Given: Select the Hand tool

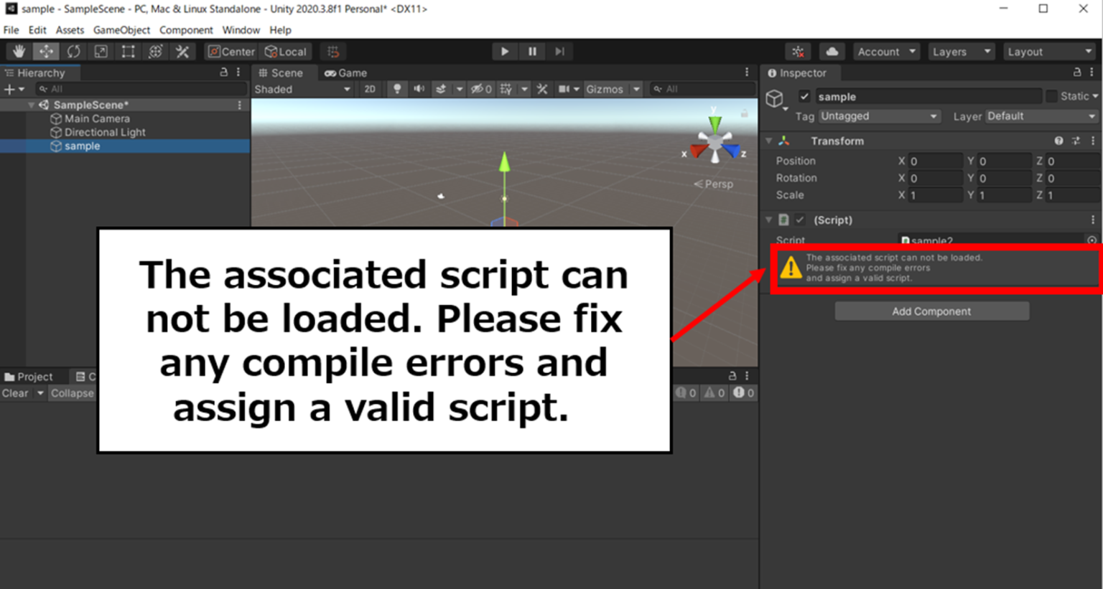Looking at the screenshot, I should click(x=19, y=52).
